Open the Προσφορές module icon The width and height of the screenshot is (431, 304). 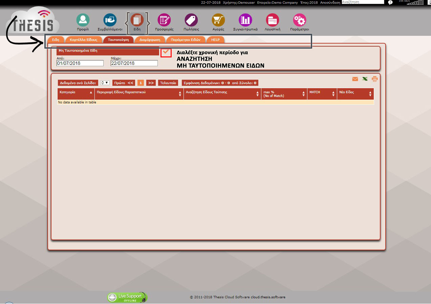164,20
